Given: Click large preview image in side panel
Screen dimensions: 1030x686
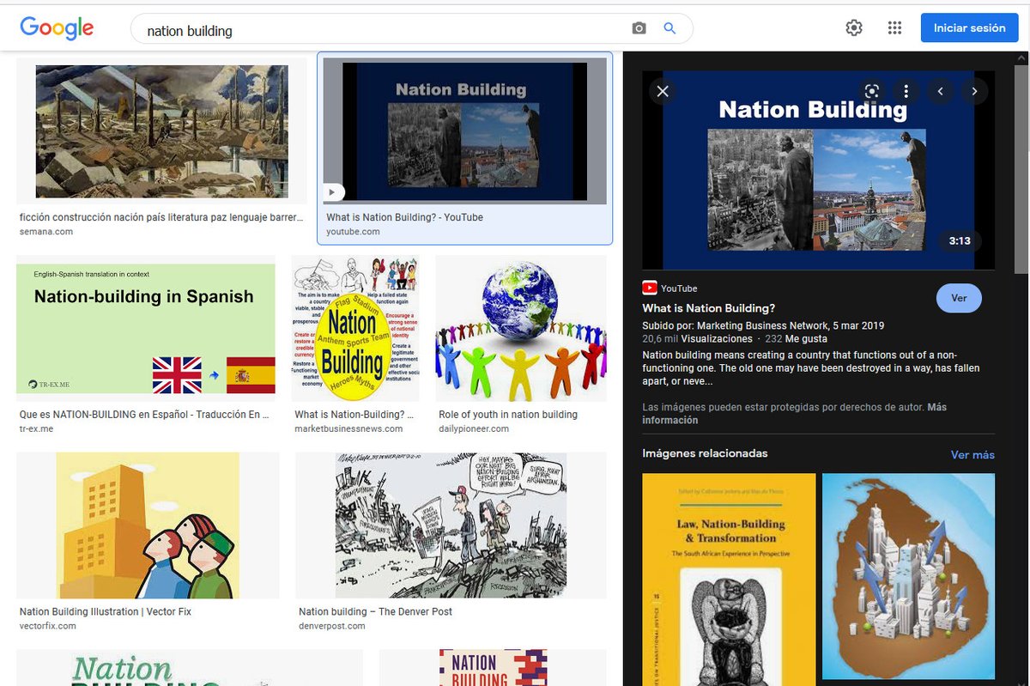Looking at the screenshot, I should point(818,170).
